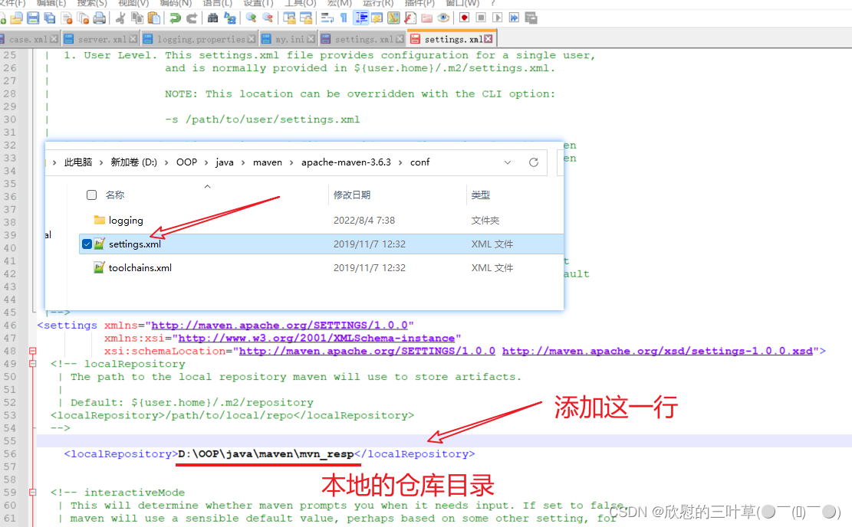Viewport: 852px width, 527px height.
Task: Uncheck the settings.xml file checkbox in Explorer
Action: tap(87, 244)
